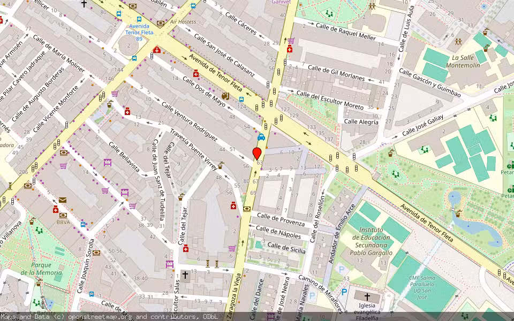Open the openstreetmap.org attribution link
Screen dimensions: 514x321
[101, 317]
